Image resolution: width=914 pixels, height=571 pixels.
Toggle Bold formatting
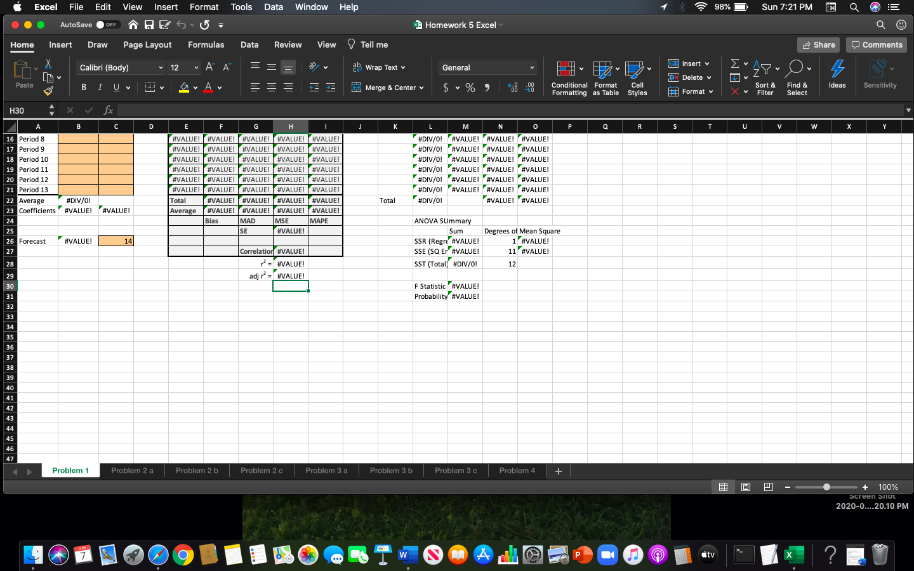click(x=84, y=88)
